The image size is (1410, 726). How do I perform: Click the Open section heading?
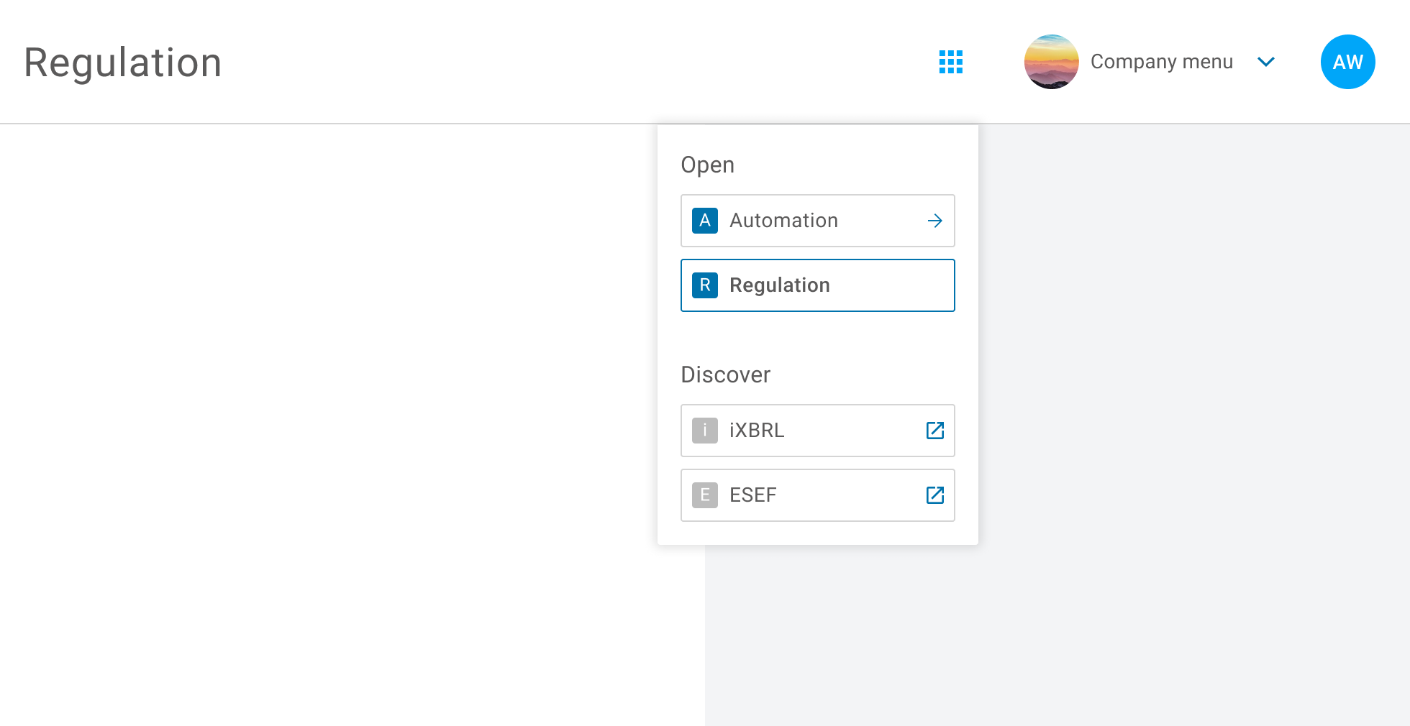[707, 165]
